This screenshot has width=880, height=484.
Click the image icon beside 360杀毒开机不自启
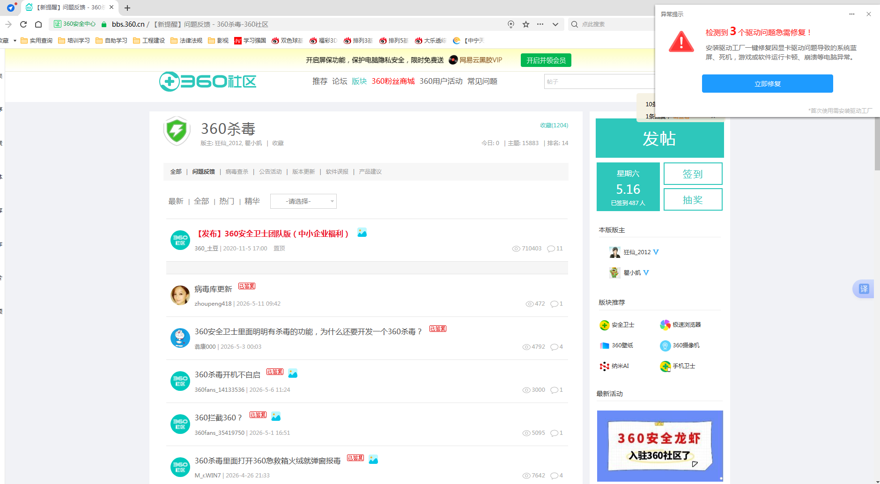pyautogui.click(x=293, y=373)
